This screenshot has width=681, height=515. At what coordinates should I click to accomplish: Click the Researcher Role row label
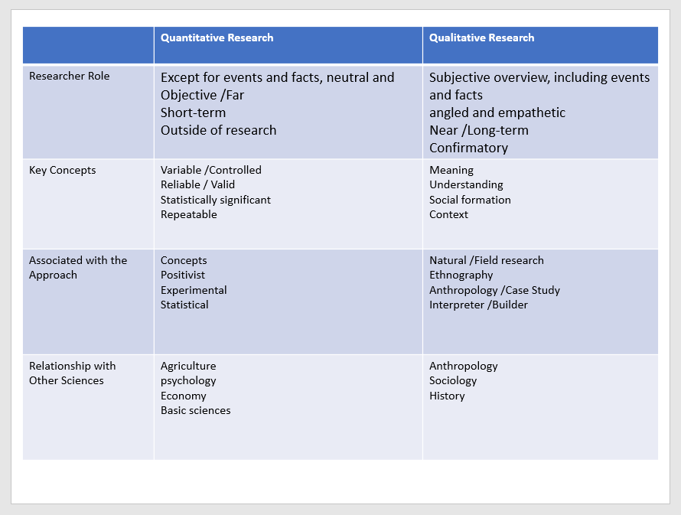coord(69,76)
